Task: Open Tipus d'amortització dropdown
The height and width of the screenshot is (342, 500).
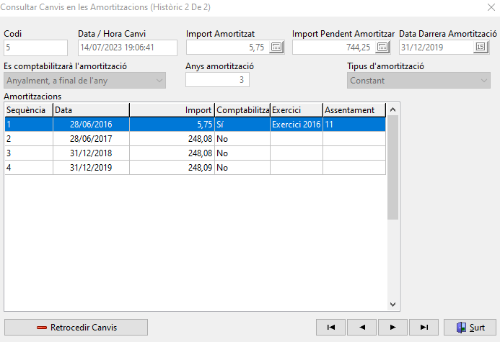Action: 418,81
